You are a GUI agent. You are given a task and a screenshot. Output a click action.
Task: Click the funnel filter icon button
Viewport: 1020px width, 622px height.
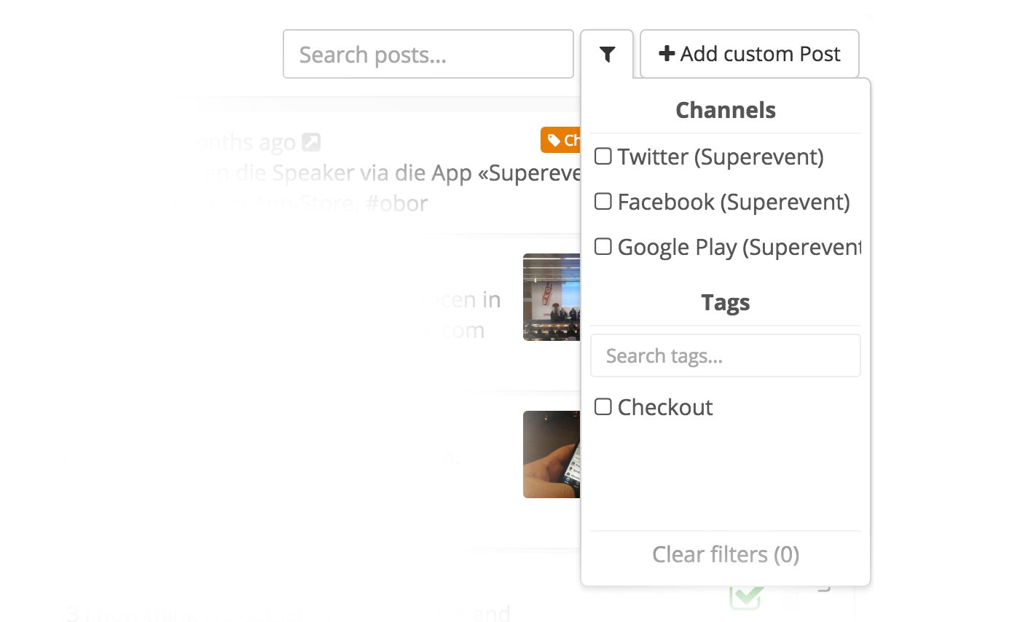pos(607,54)
